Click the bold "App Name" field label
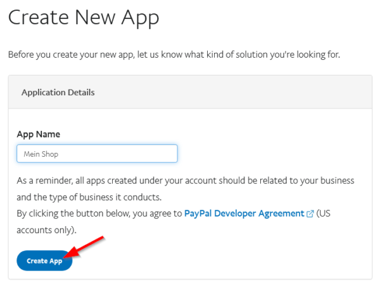380x287 pixels. (39, 135)
